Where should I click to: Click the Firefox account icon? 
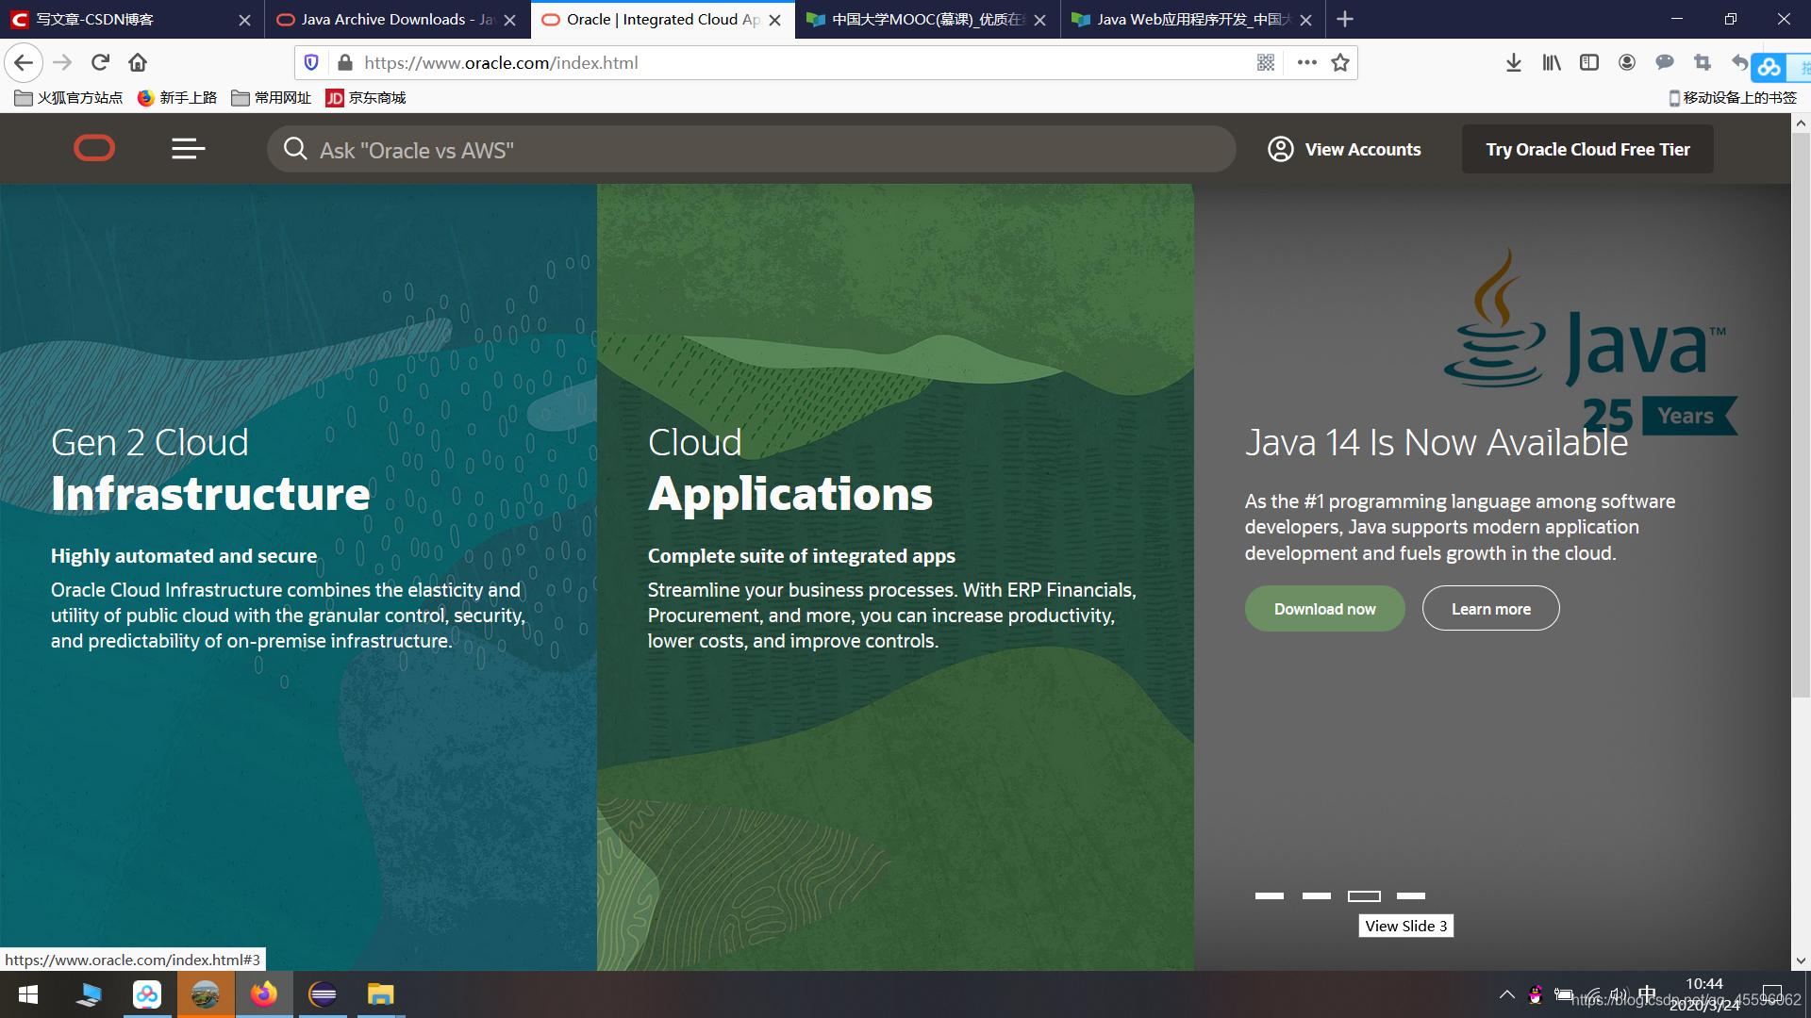1627,63
